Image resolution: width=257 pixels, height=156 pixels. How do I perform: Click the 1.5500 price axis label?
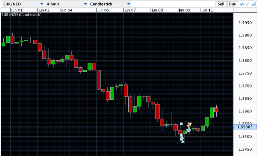(x=245, y=137)
